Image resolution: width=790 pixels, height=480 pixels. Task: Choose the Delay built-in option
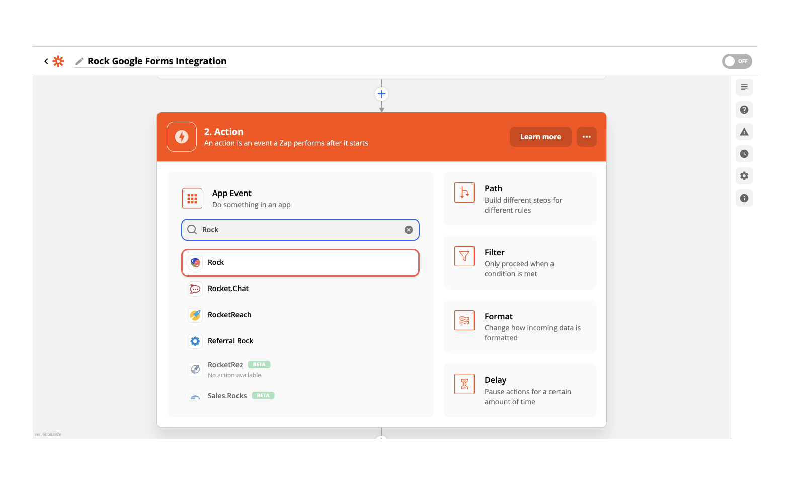[x=520, y=391]
